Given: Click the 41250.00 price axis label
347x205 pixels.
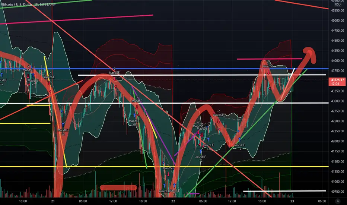Looking at the screenshot, I should pos(337,171).
